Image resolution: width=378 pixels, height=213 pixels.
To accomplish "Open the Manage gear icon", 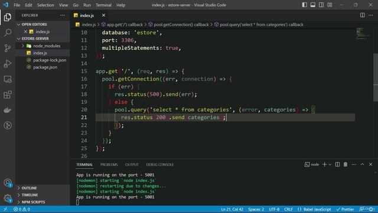I will pyautogui.click(x=8, y=198).
